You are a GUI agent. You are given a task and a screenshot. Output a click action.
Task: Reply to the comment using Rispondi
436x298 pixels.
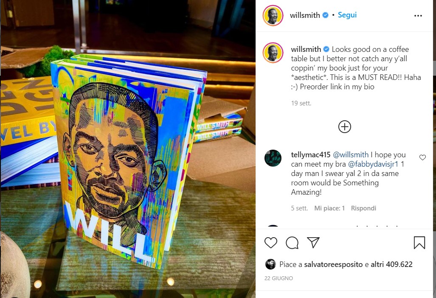pyautogui.click(x=363, y=208)
